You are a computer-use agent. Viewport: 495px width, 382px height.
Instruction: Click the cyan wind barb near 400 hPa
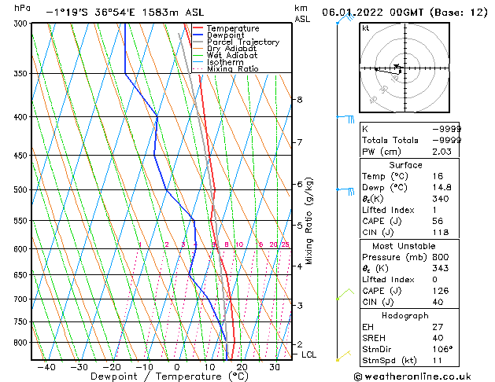coord(345,117)
